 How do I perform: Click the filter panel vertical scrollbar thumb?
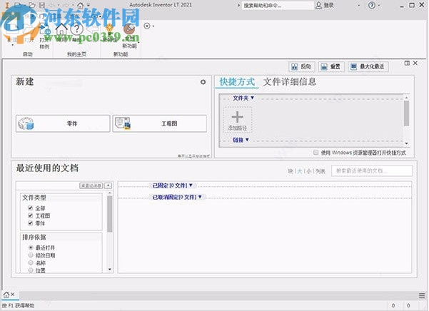pos(110,214)
